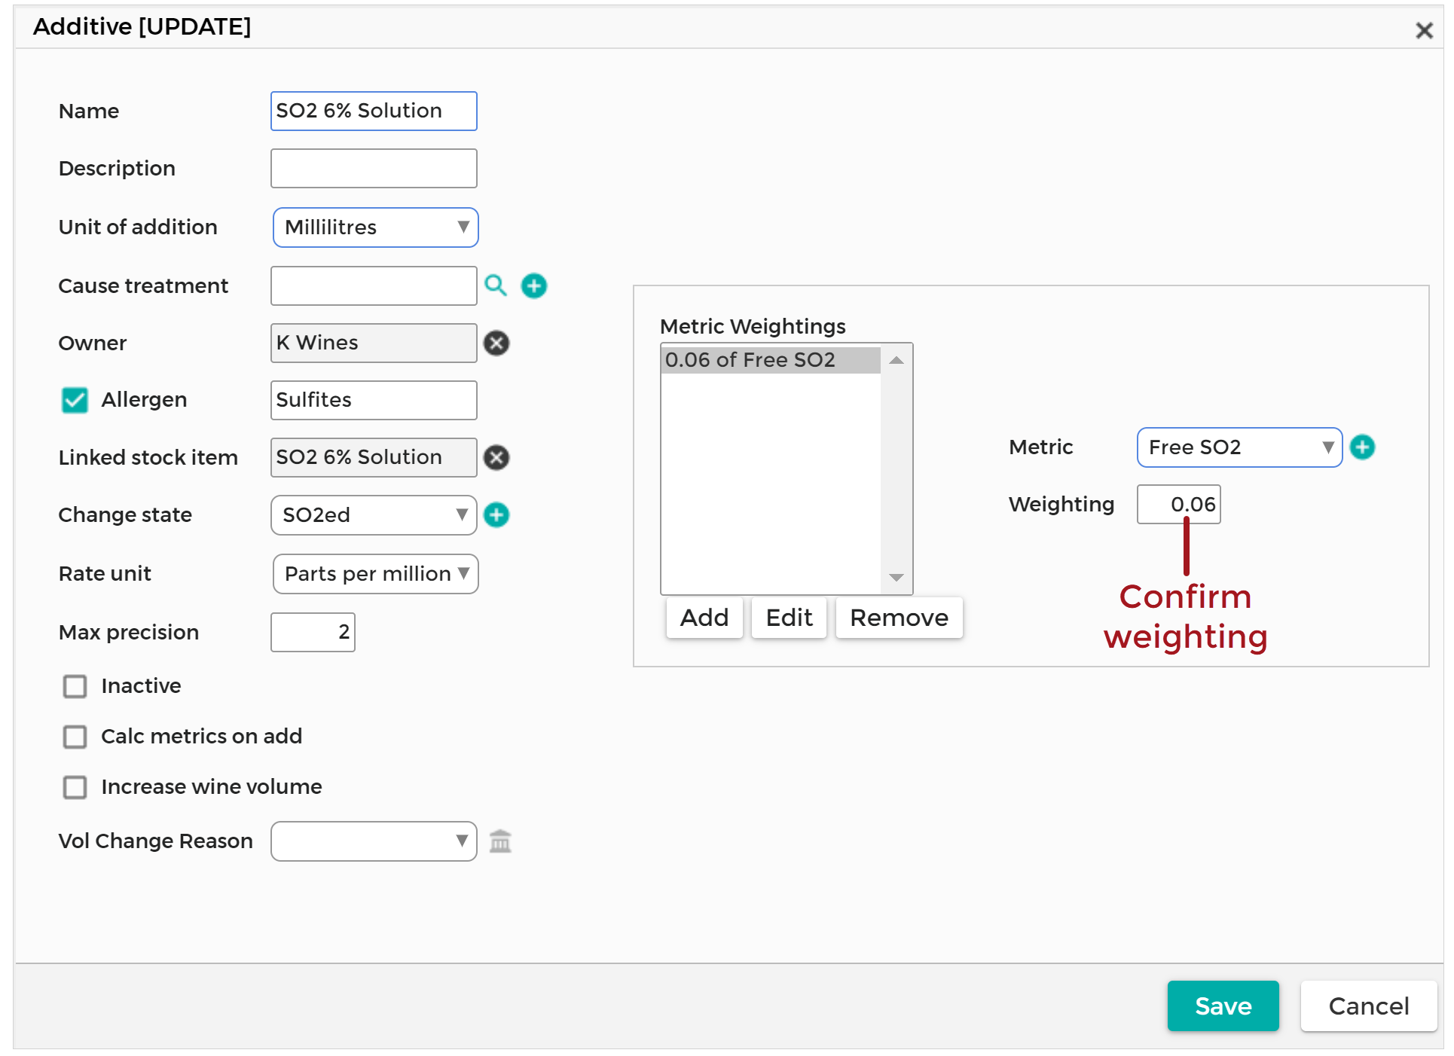Cancel the additive update

click(1368, 1006)
